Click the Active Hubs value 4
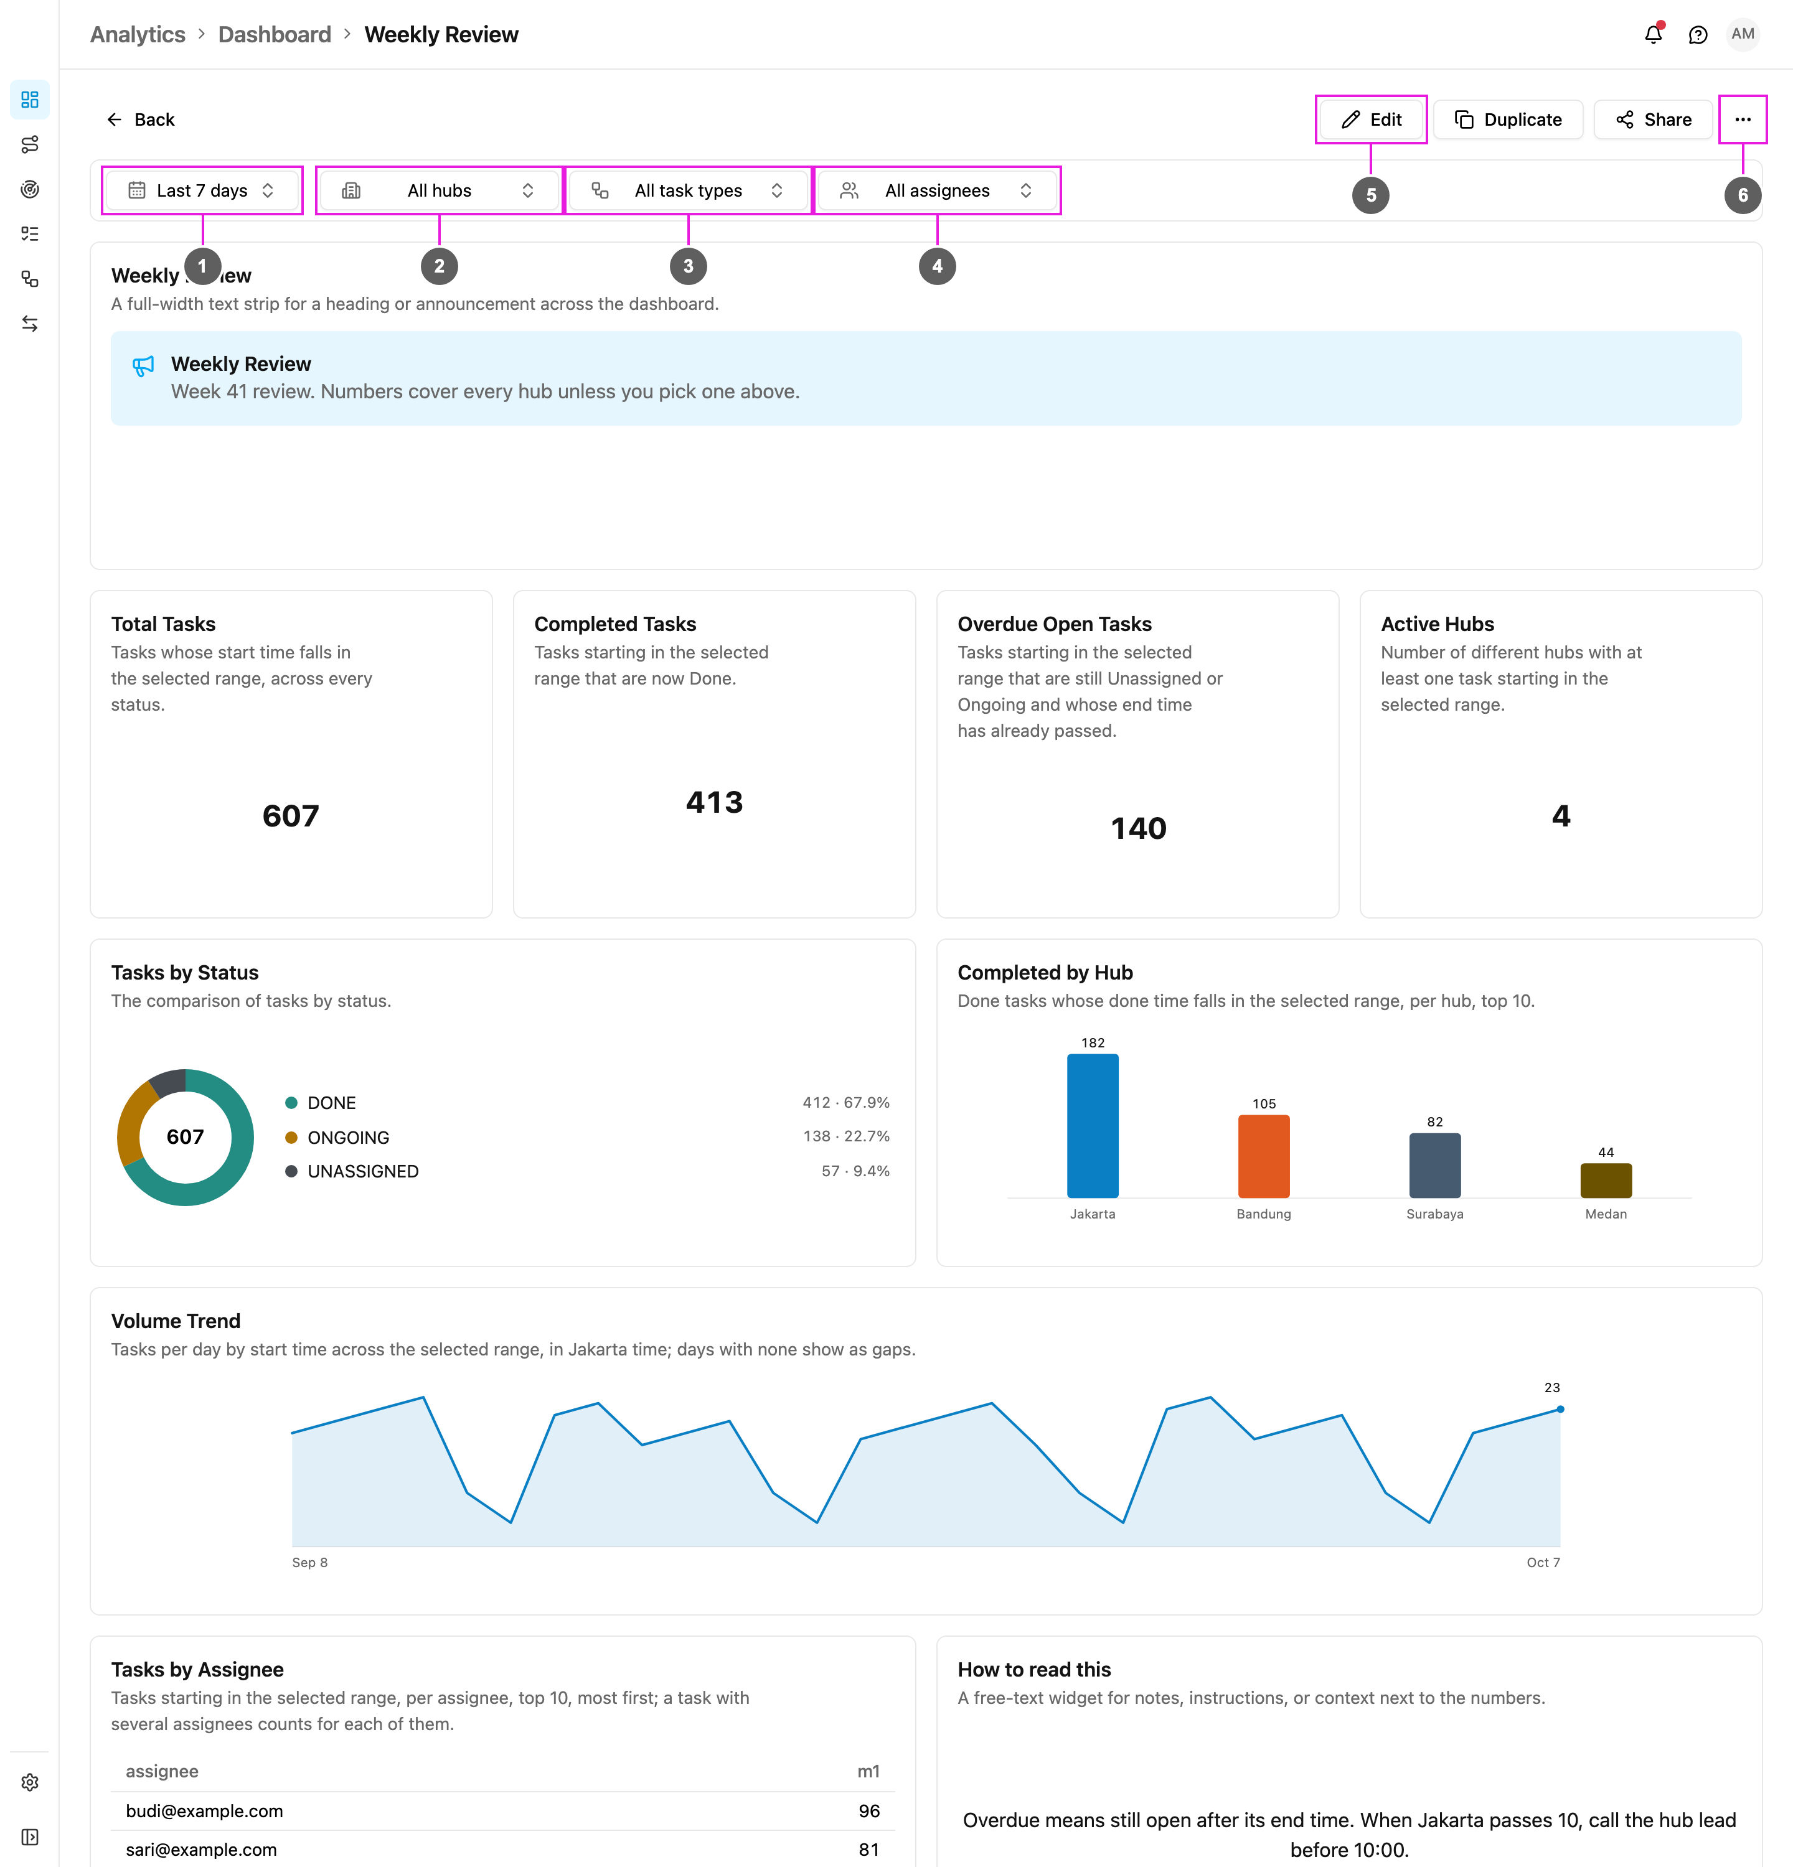1793x1867 pixels. 1561,815
